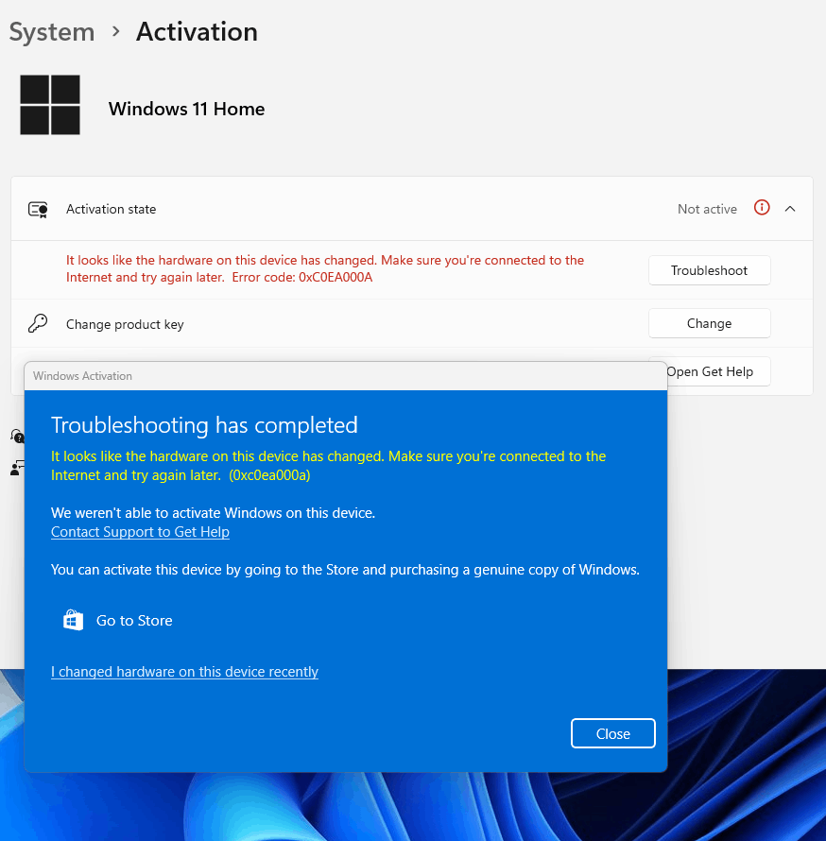The image size is (826, 841).
Task: Click the Open Get Help button
Action: [x=718, y=371]
